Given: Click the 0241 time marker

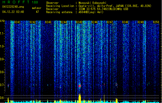Looking at the screenshot, I should pyautogui.click(x=17, y=22).
